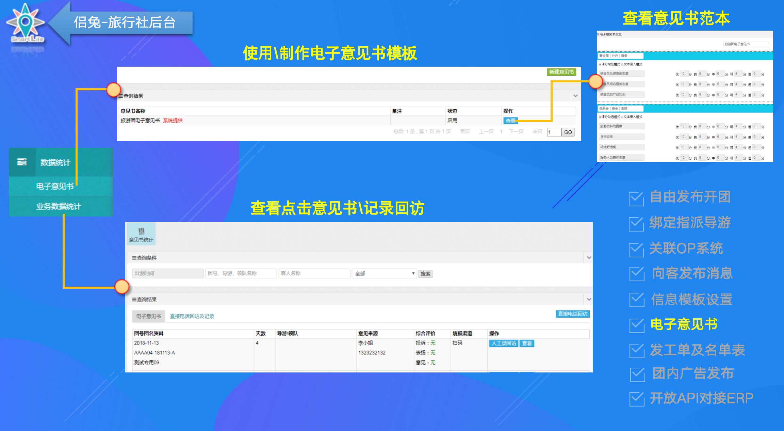
Task: Click the 旅游资料的提供 item field
Action: (622, 126)
